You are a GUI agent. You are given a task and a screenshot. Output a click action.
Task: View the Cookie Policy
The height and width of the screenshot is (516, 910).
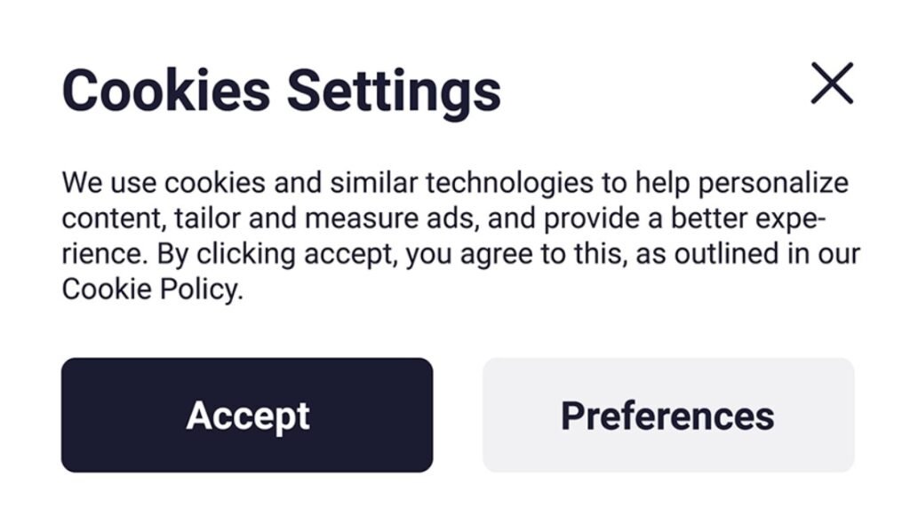pos(150,290)
